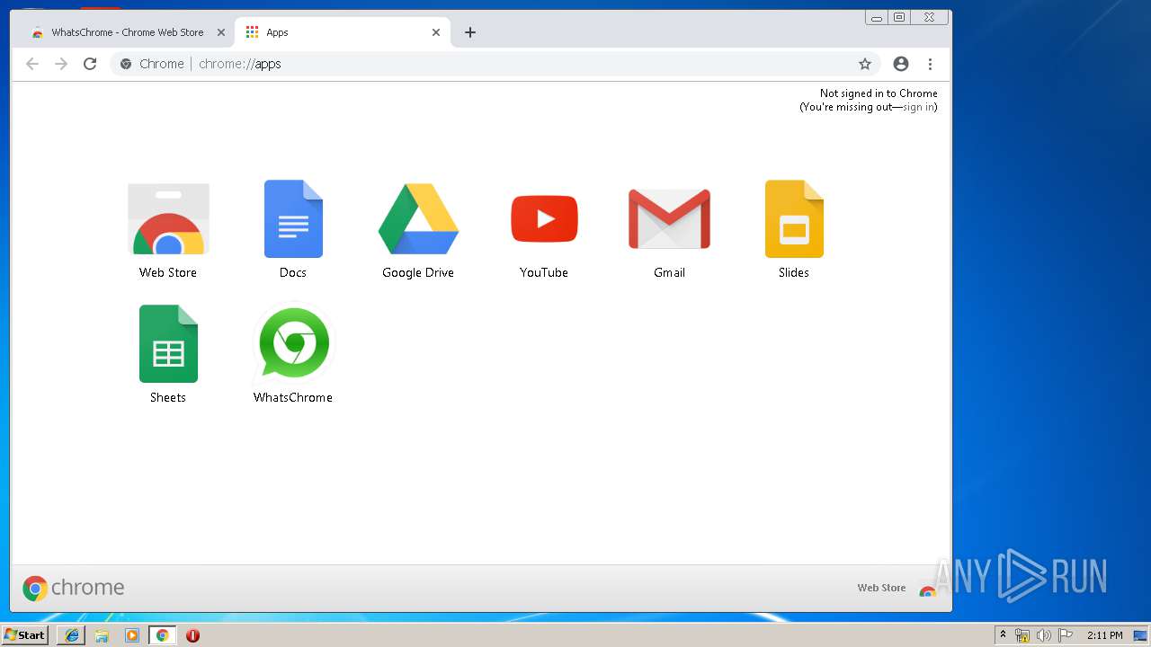Open the Google Drive app

[x=418, y=219]
